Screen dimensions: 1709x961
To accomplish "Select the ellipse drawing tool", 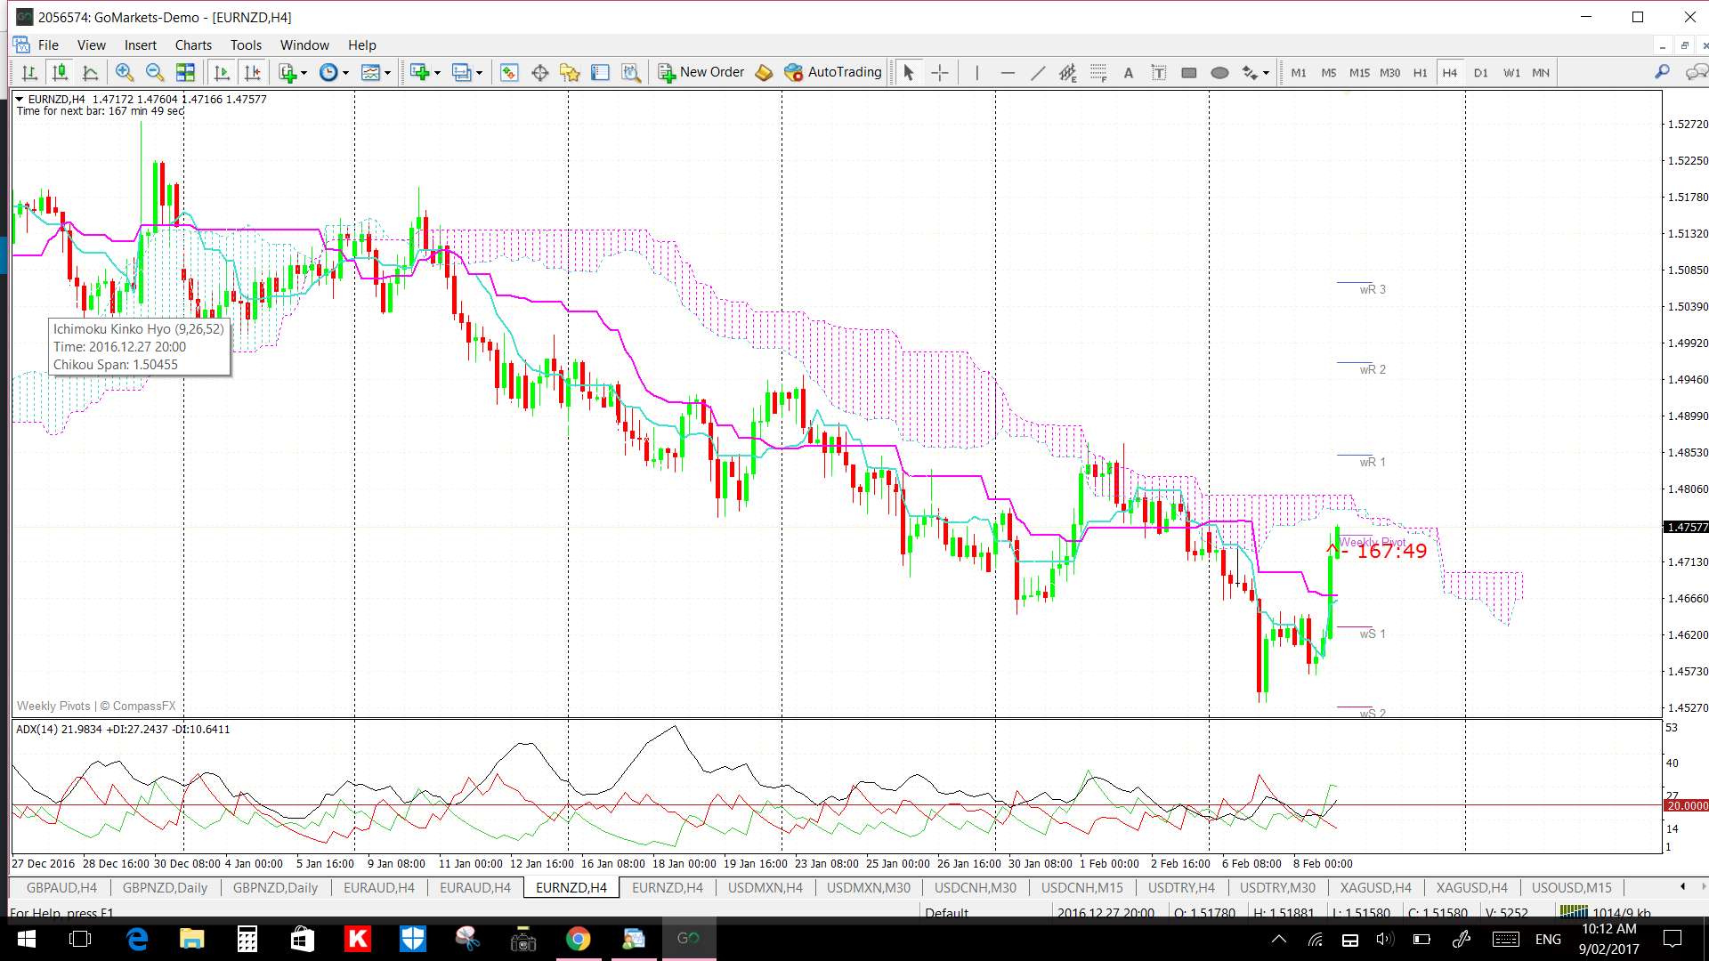I will 1219,73.
